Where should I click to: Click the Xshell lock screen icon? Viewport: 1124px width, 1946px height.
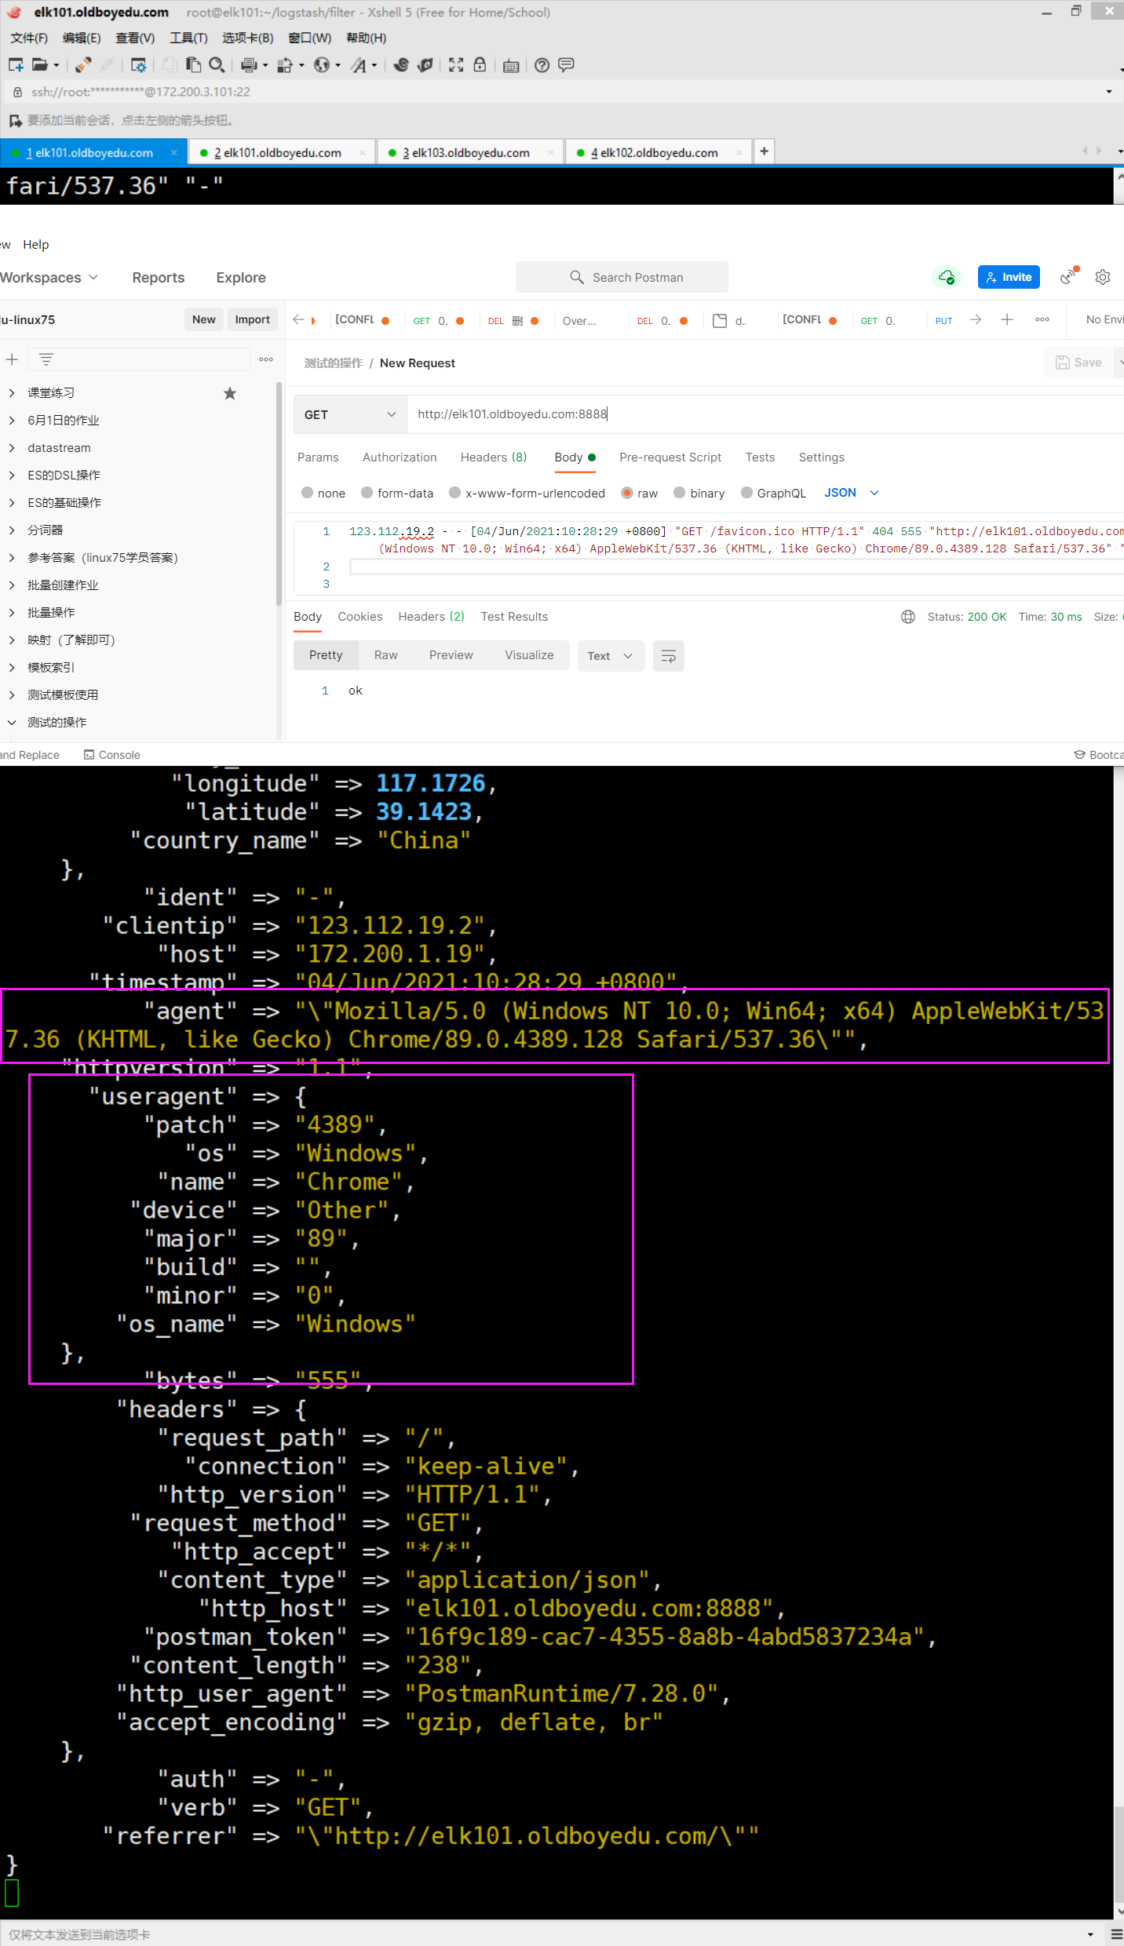point(480,65)
